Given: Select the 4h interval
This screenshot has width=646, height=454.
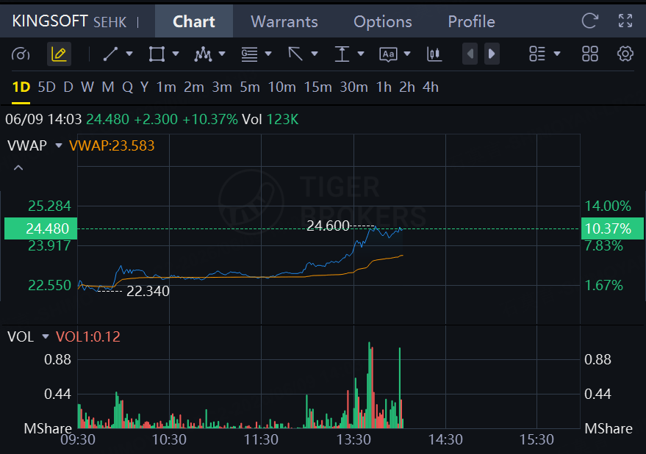Looking at the screenshot, I should point(431,87).
